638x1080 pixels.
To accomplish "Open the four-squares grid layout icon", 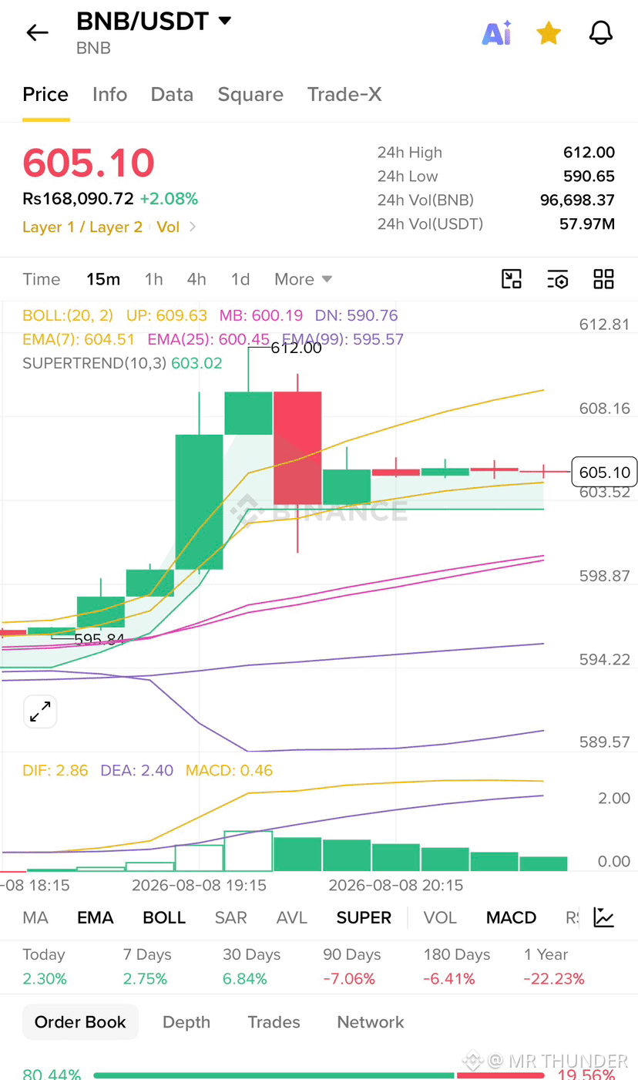I will 603,279.
